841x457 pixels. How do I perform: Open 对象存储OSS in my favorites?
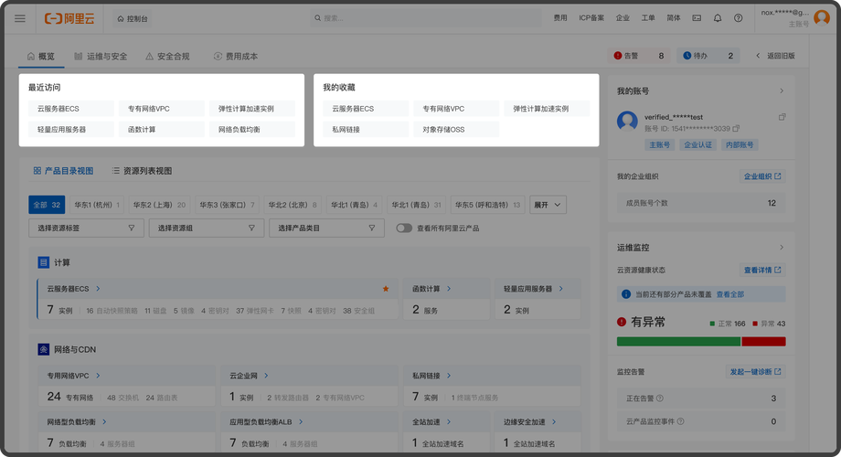tap(456, 129)
